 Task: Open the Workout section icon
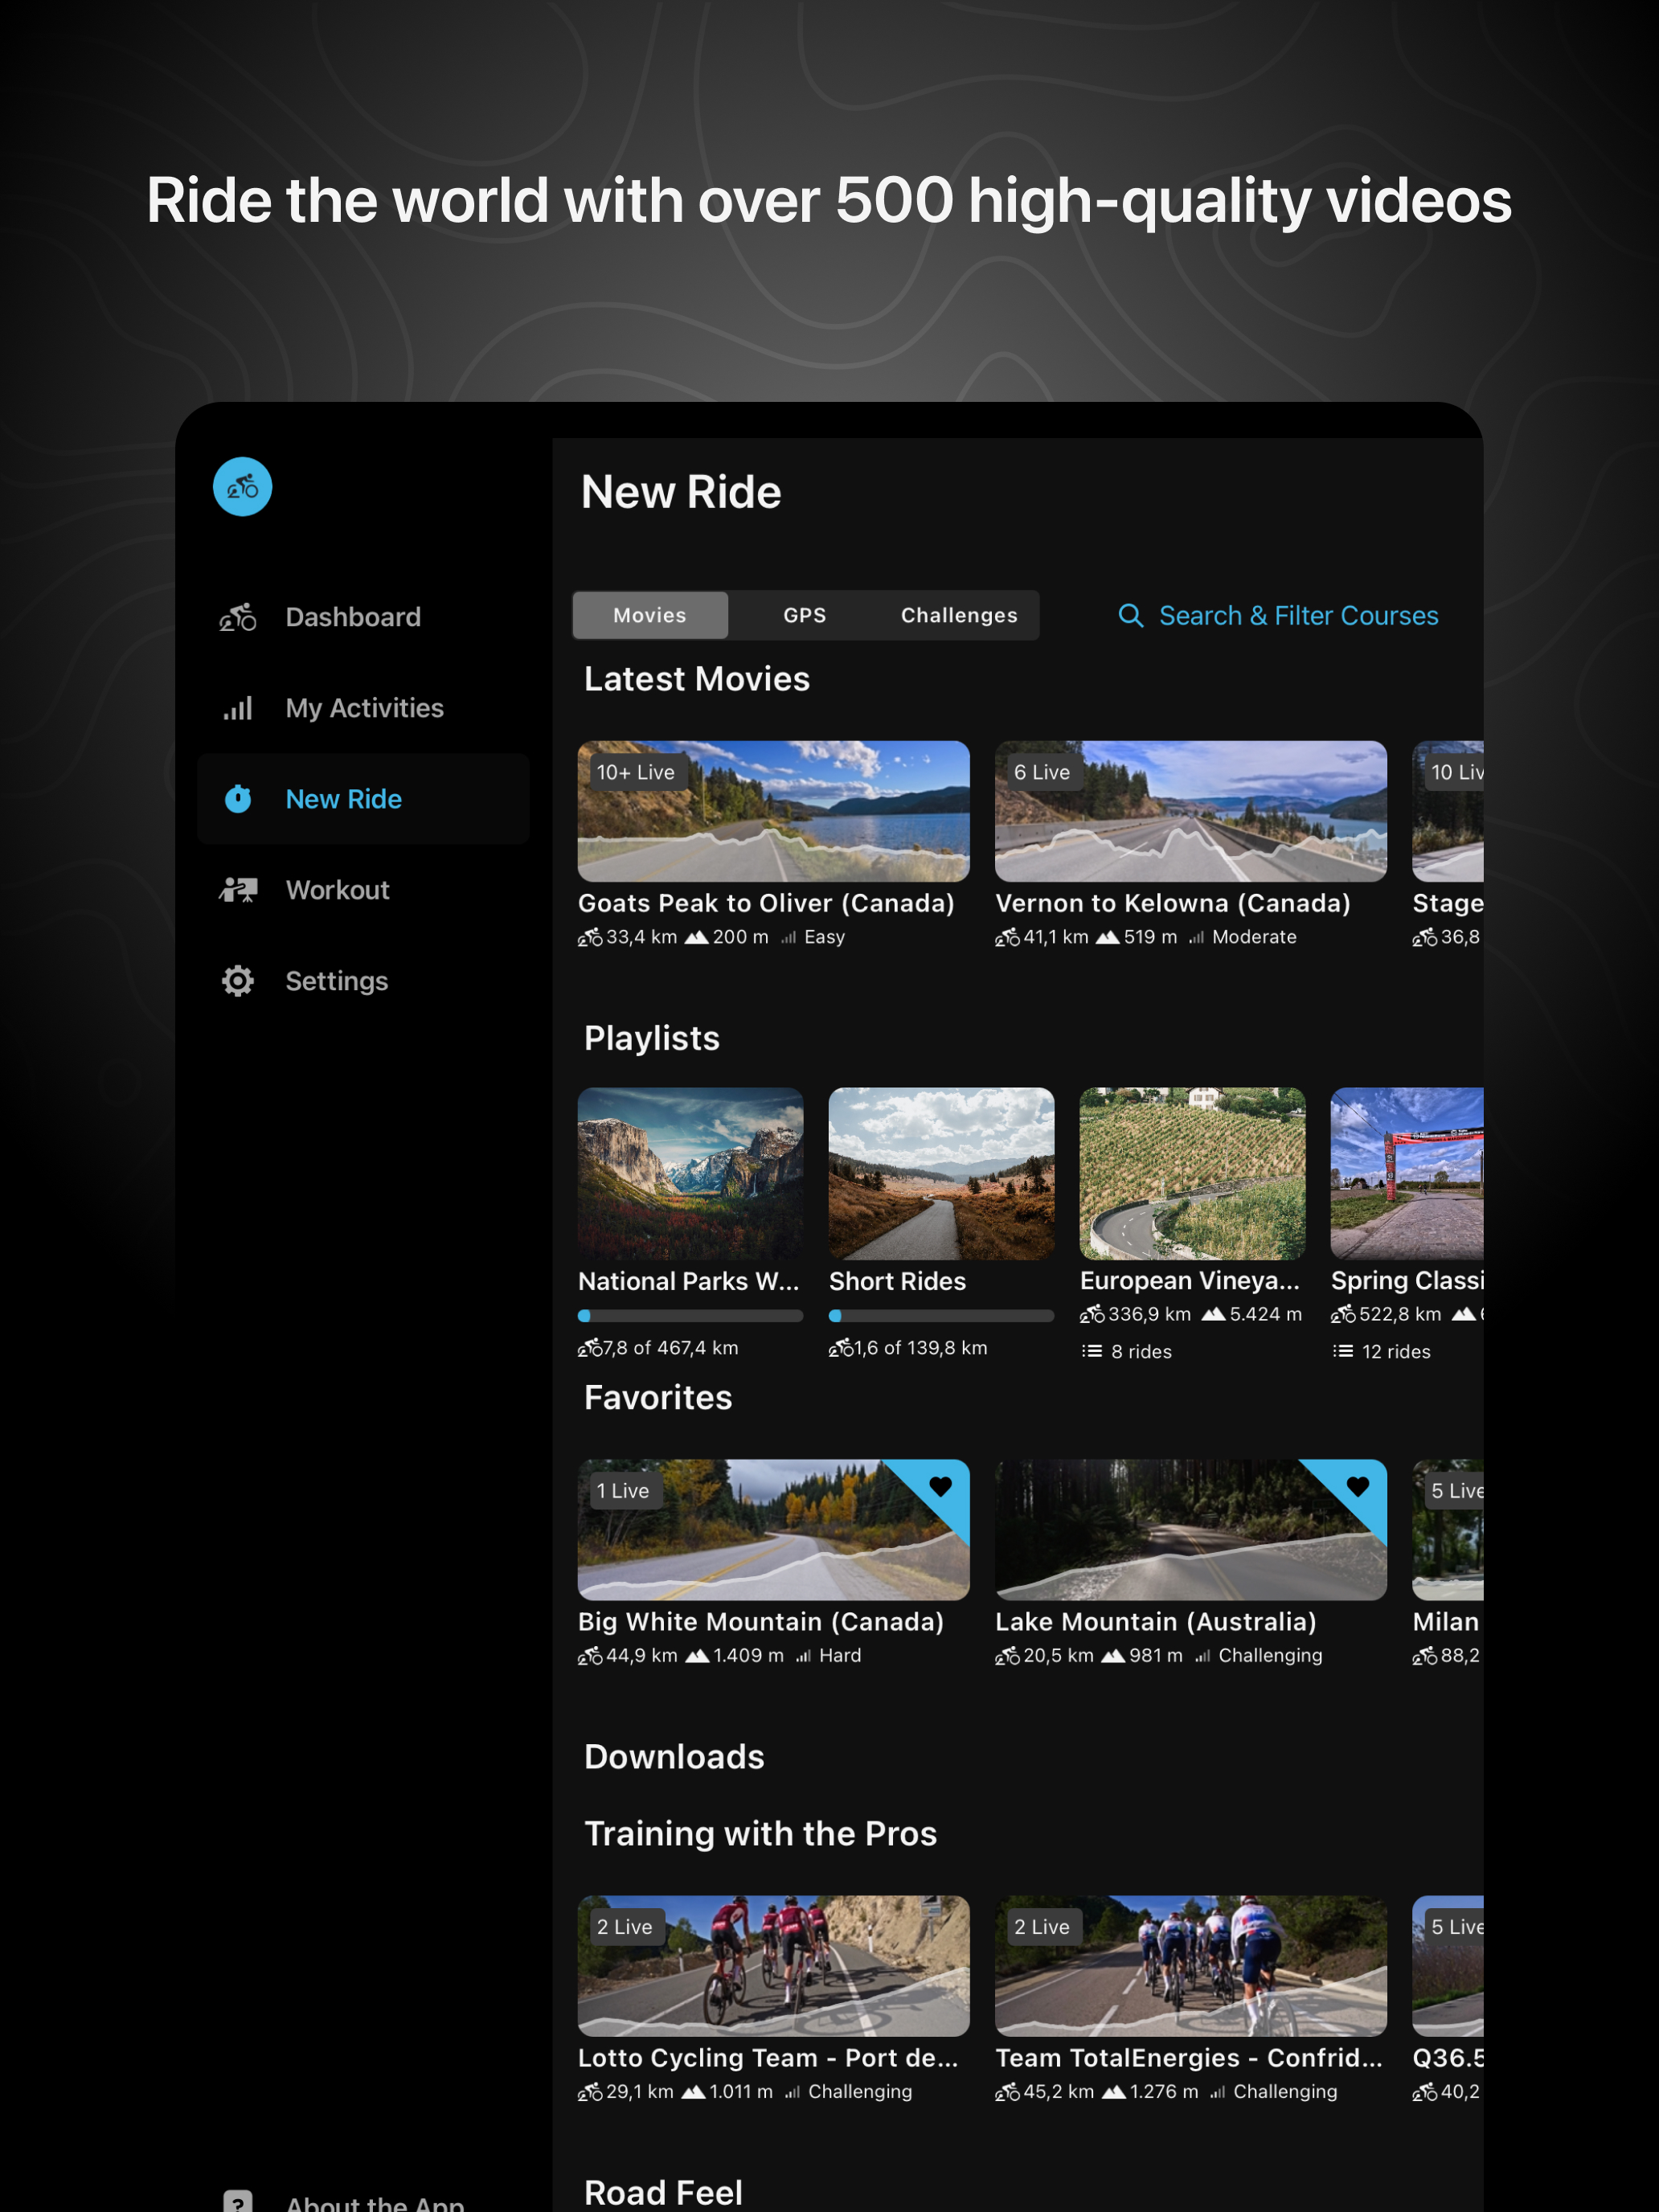click(238, 890)
